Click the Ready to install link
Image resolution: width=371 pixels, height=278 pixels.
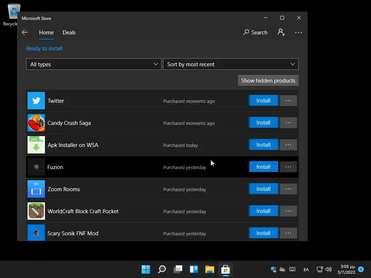point(44,49)
